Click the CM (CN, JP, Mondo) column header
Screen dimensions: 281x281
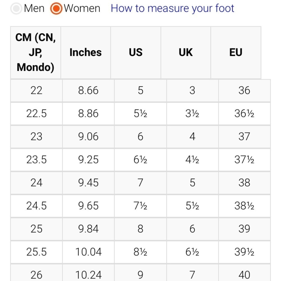(35, 53)
